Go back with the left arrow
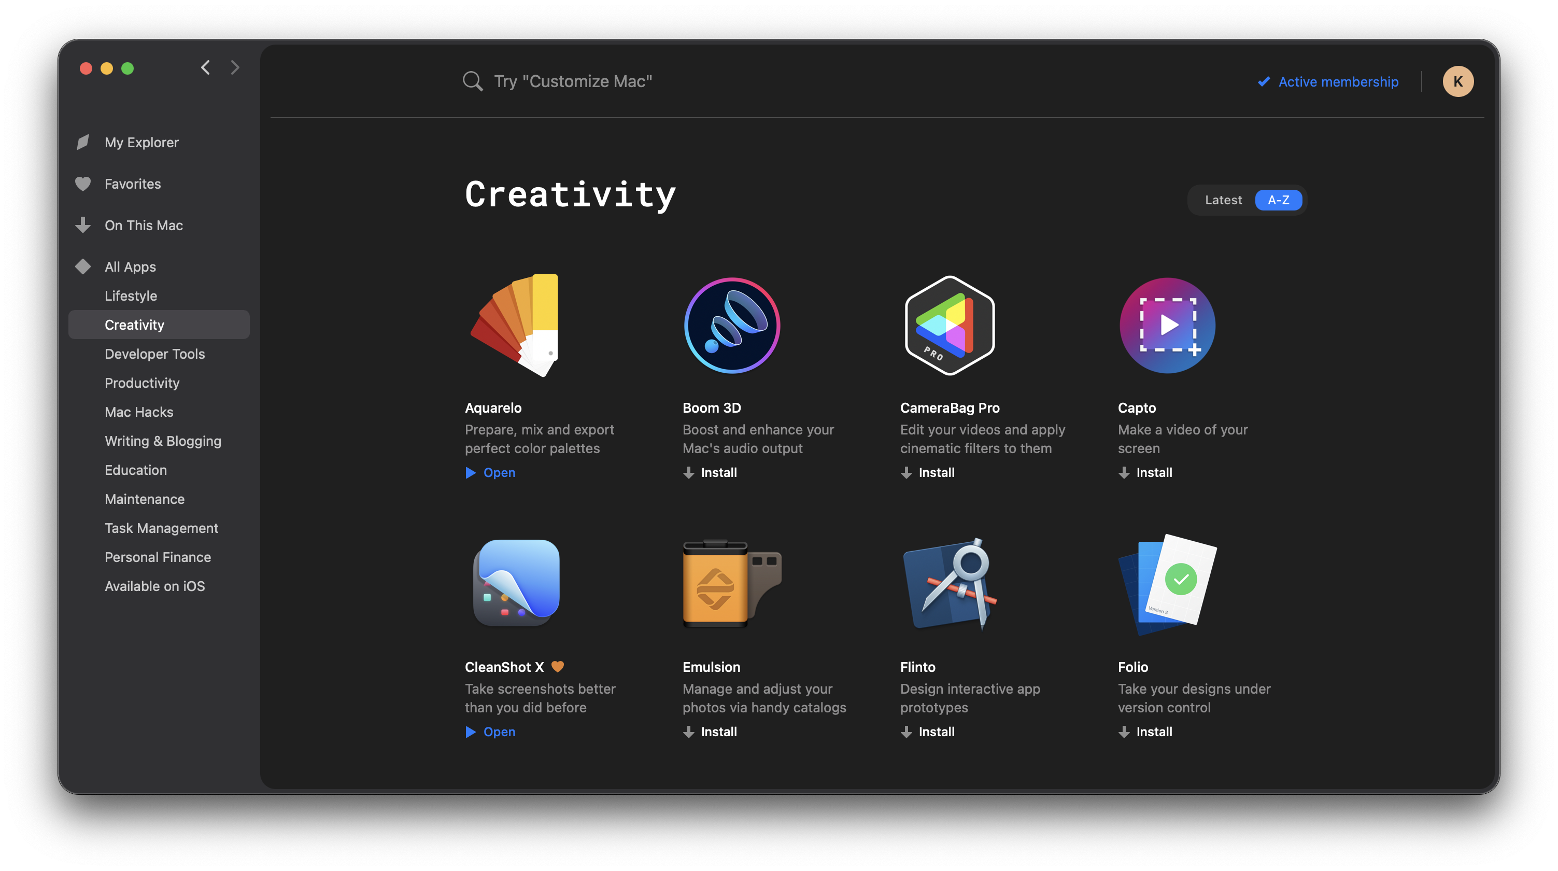This screenshot has height=871, width=1558. click(x=206, y=67)
